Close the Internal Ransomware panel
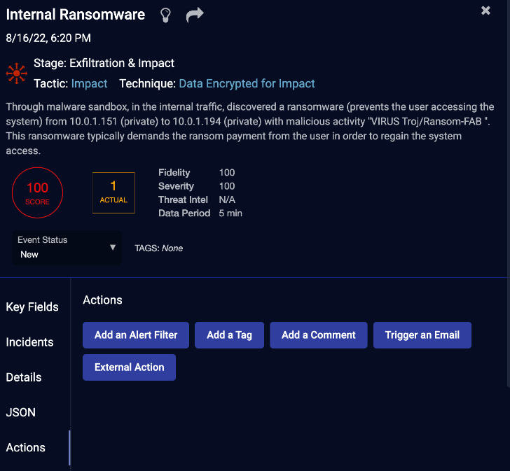Viewport: 510px width, 471px height. 485,10
